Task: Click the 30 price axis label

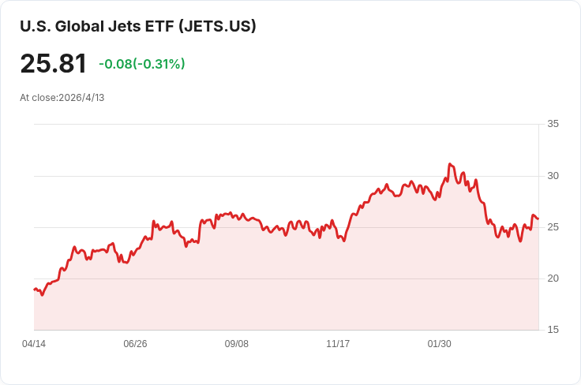Action: tap(553, 176)
